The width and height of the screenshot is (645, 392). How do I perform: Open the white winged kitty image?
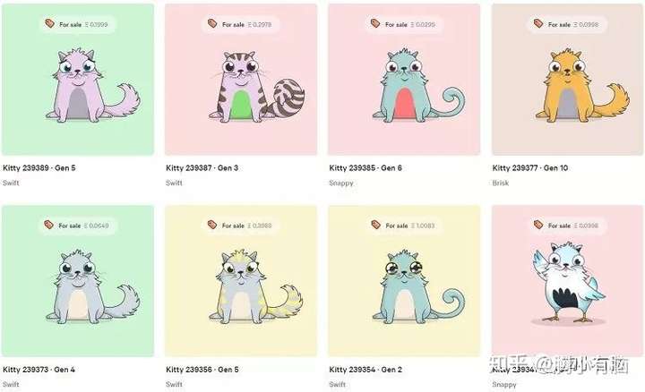point(569,282)
